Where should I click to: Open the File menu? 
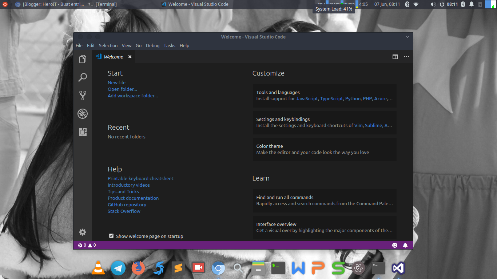point(79,45)
